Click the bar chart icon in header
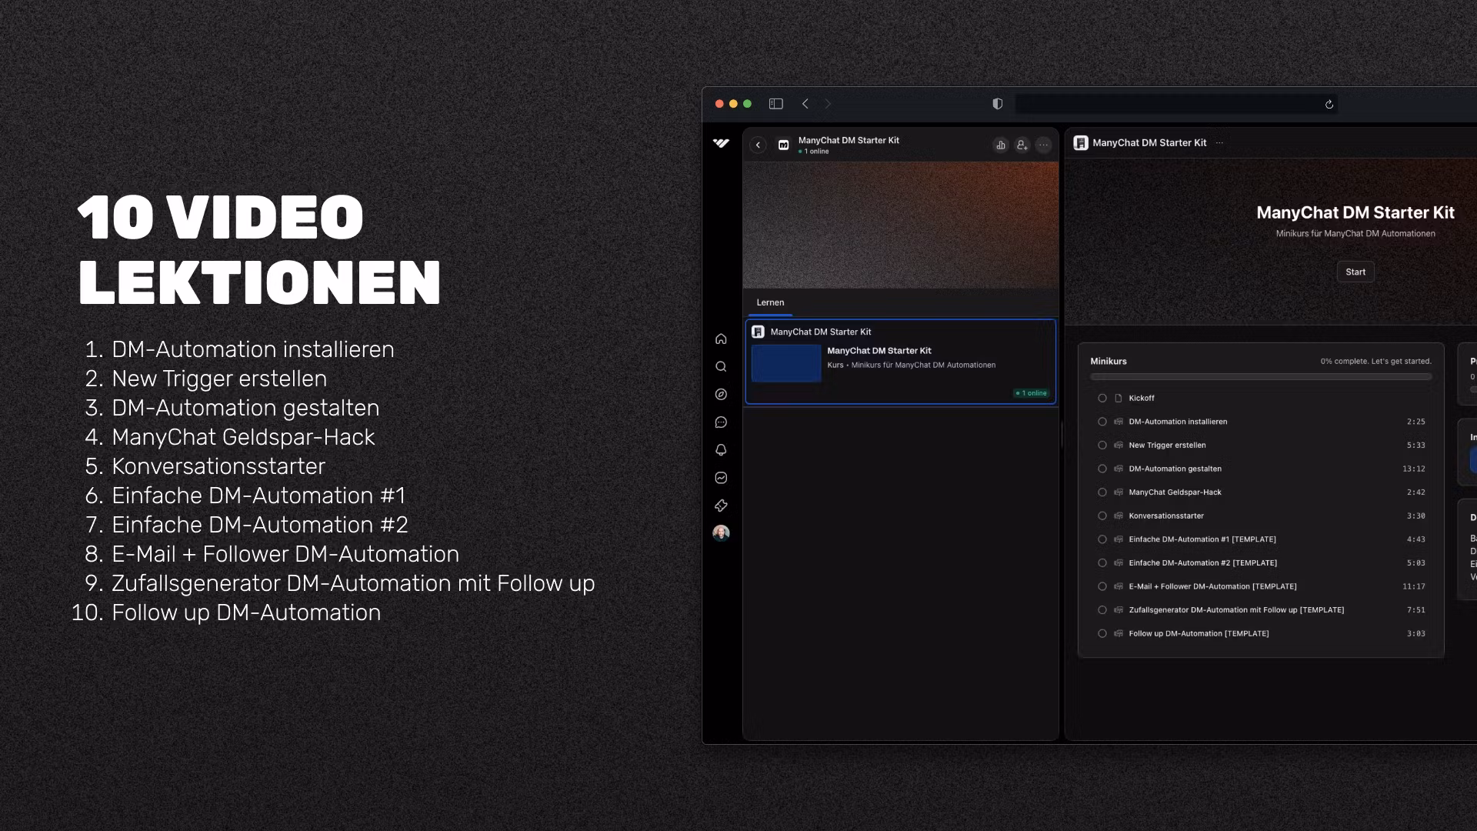 (1001, 145)
